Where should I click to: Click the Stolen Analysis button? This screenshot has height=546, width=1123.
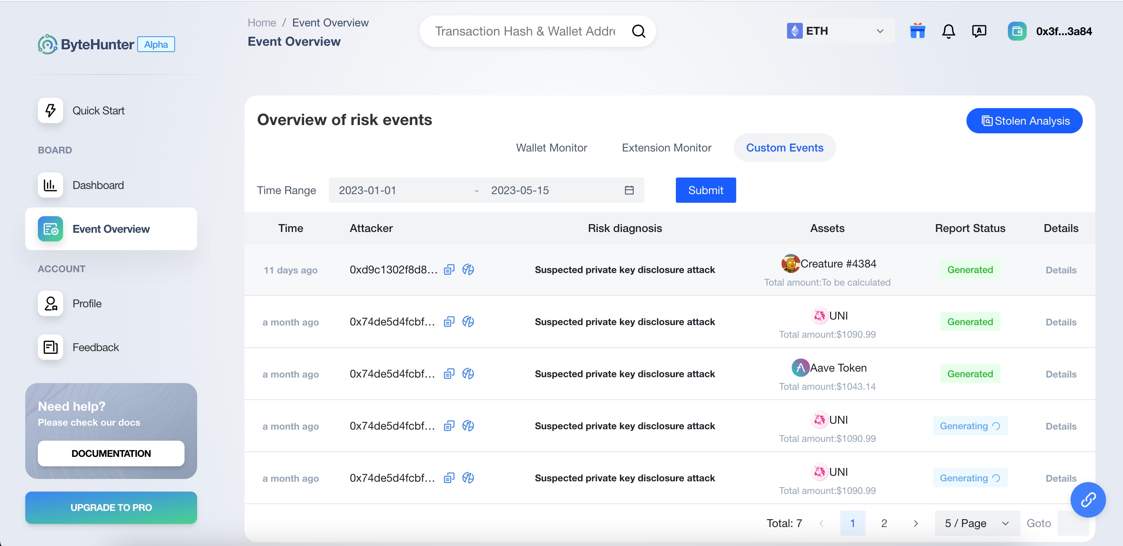click(1024, 121)
